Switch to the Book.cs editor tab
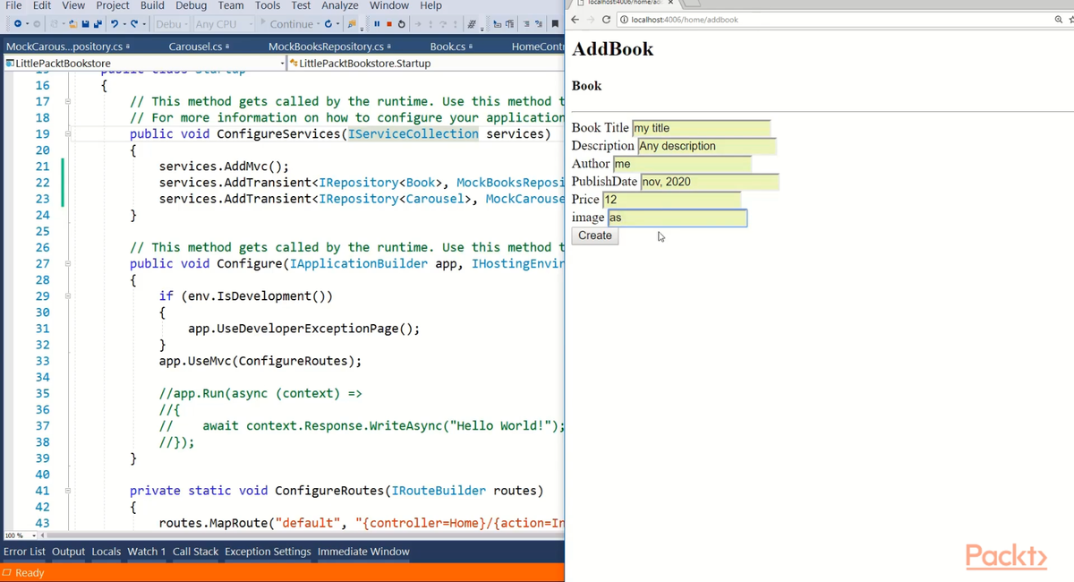This screenshot has height=582, width=1074. click(x=447, y=47)
